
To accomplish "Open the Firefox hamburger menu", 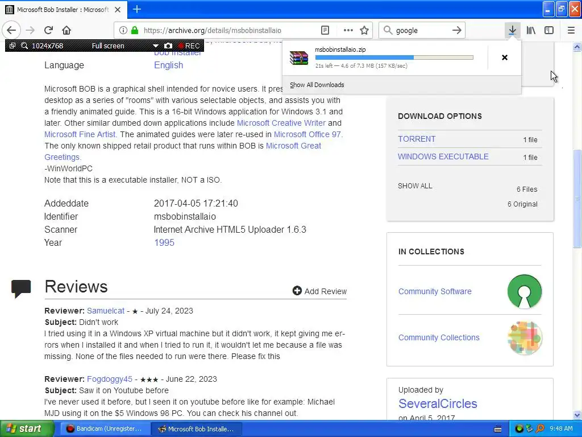I will [x=571, y=30].
